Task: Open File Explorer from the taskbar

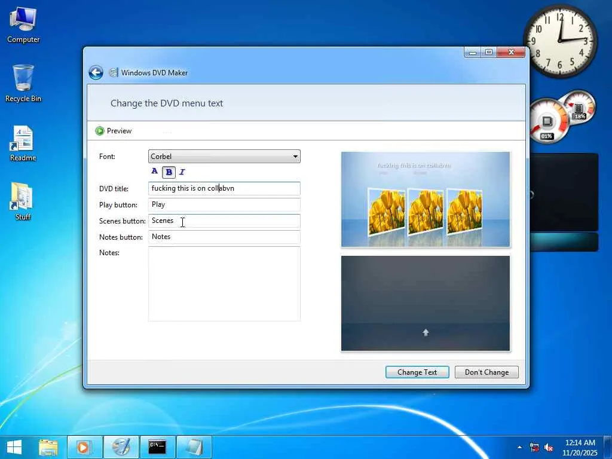Action: pyautogui.click(x=48, y=447)
